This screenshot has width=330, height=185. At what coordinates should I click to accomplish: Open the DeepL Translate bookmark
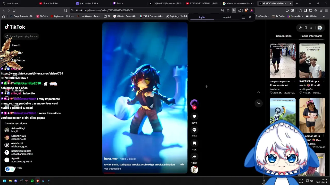[22, 16]
